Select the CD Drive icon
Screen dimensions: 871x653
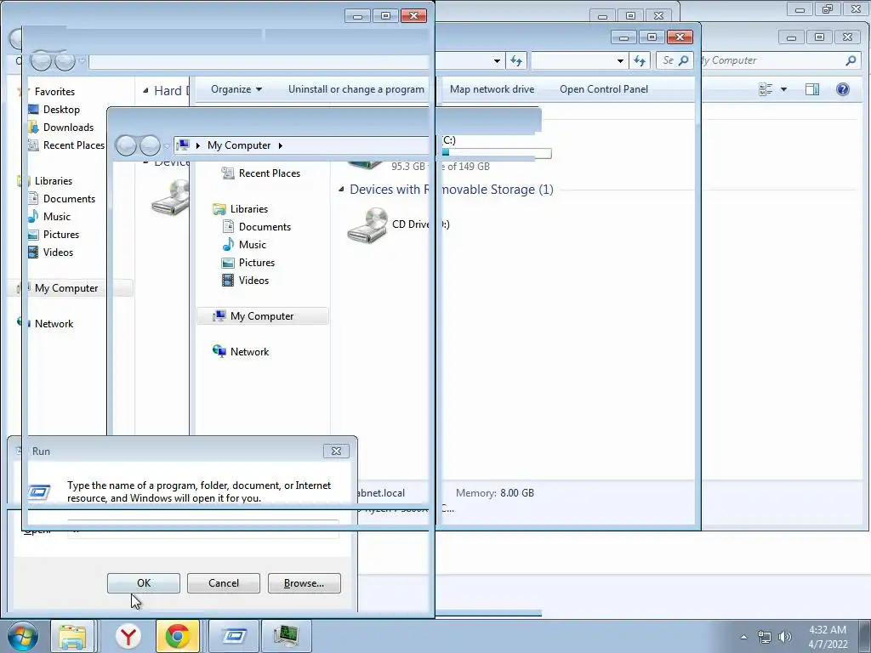[367, 224]
